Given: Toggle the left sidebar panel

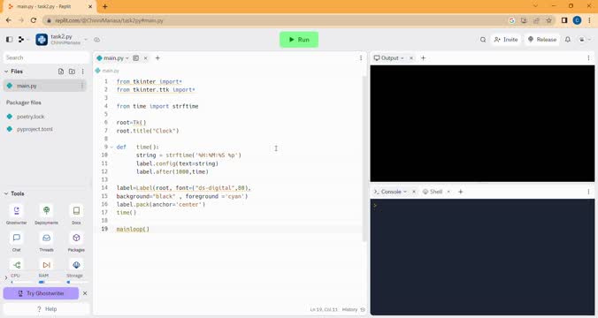Looking at the screenshot, I should [x=10, y=40].
